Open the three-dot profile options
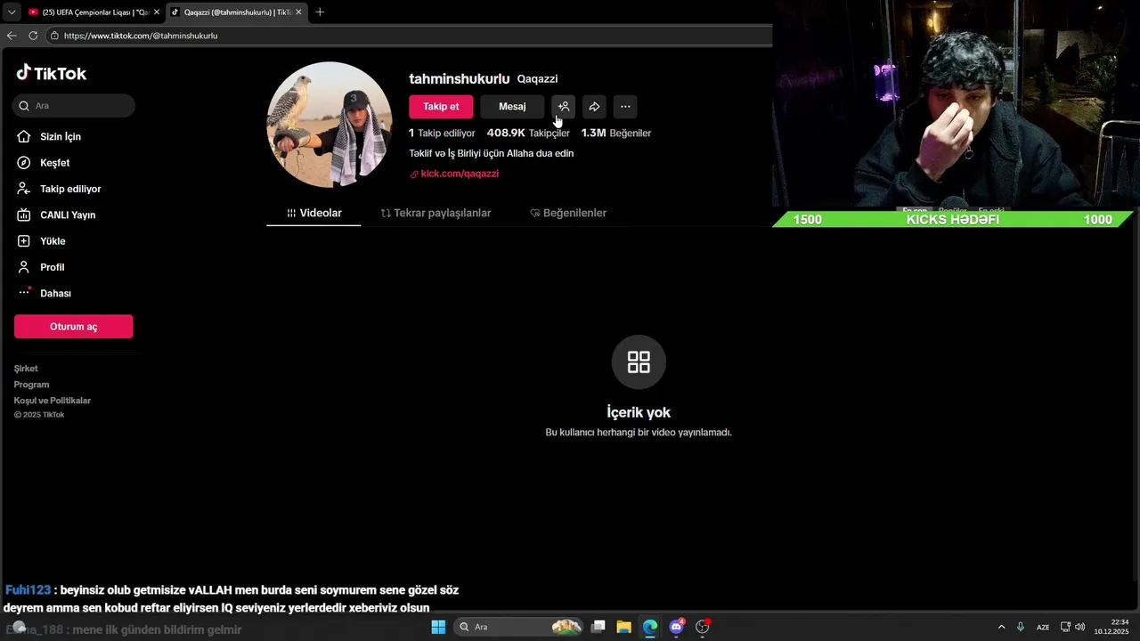Viewport: 1140px width, 641px height. (x=625, y=107)
